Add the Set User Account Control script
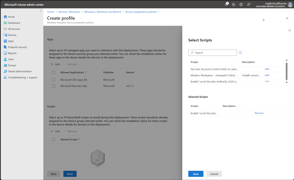The height and width of the screenshot is (180, 294). click(x=267, y=69)
